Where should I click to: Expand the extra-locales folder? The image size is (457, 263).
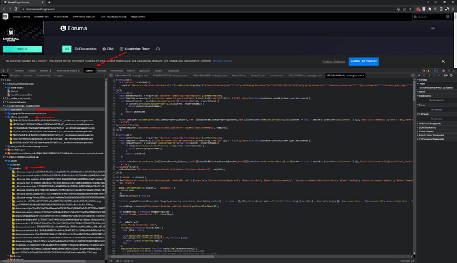click(x=6, y=87)
